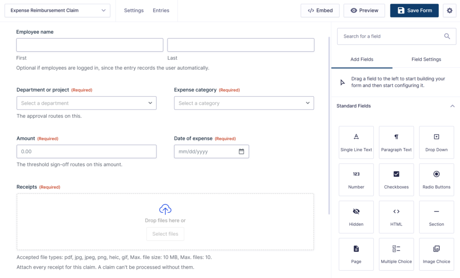Image resolution: width=460 pixels, height=278 pixels.
Task: Add a Radio Buttons field
Action: (x=437, y=180)
